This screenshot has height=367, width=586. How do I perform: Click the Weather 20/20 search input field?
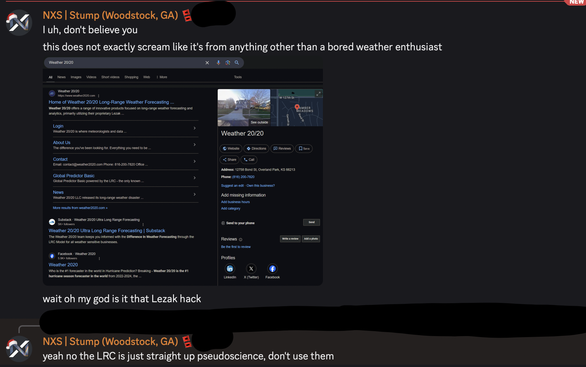(x=125, y=62)
